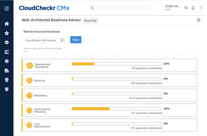Open the notifications bell
Screen dimensions: 207x136
click(x=193, y=8)
